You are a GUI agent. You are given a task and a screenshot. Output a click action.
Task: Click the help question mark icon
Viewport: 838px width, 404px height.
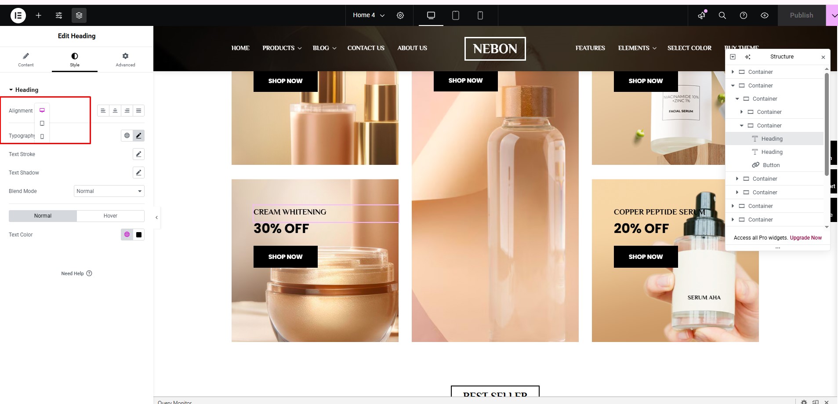pos(744,15)
